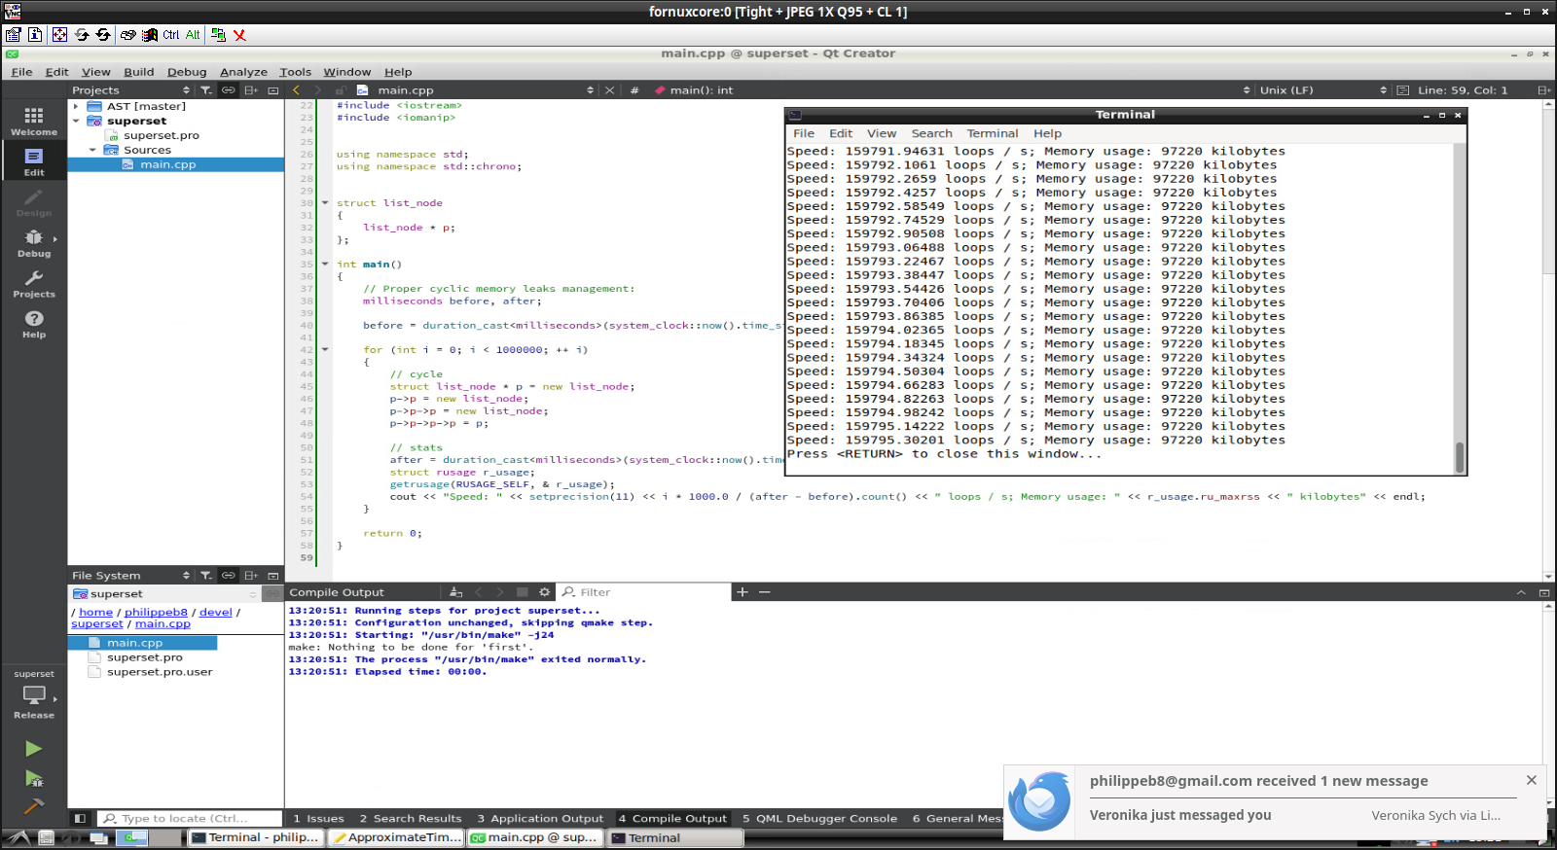This screenshot has height=850, width=1557.
Task: Go back in editor navigation history
Action: point(297,90)
